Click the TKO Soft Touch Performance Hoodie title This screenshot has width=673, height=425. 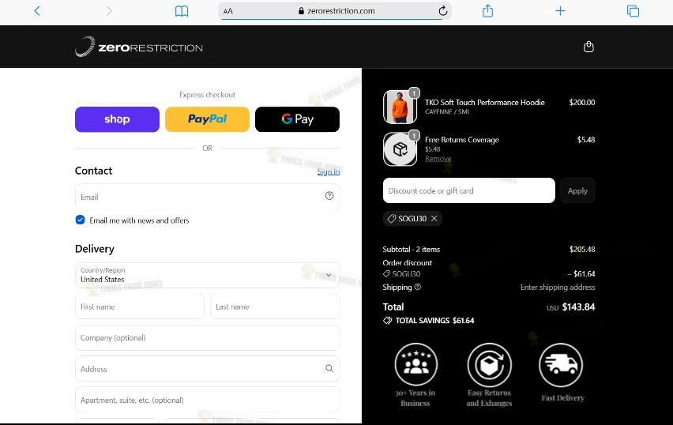pos(484,102)
